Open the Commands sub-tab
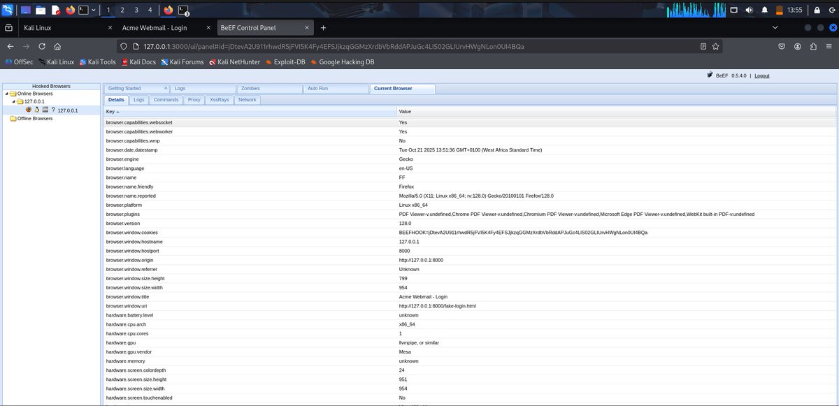Image resolution: width=839 pixels, height=406 pixels. tap(166, 100)
